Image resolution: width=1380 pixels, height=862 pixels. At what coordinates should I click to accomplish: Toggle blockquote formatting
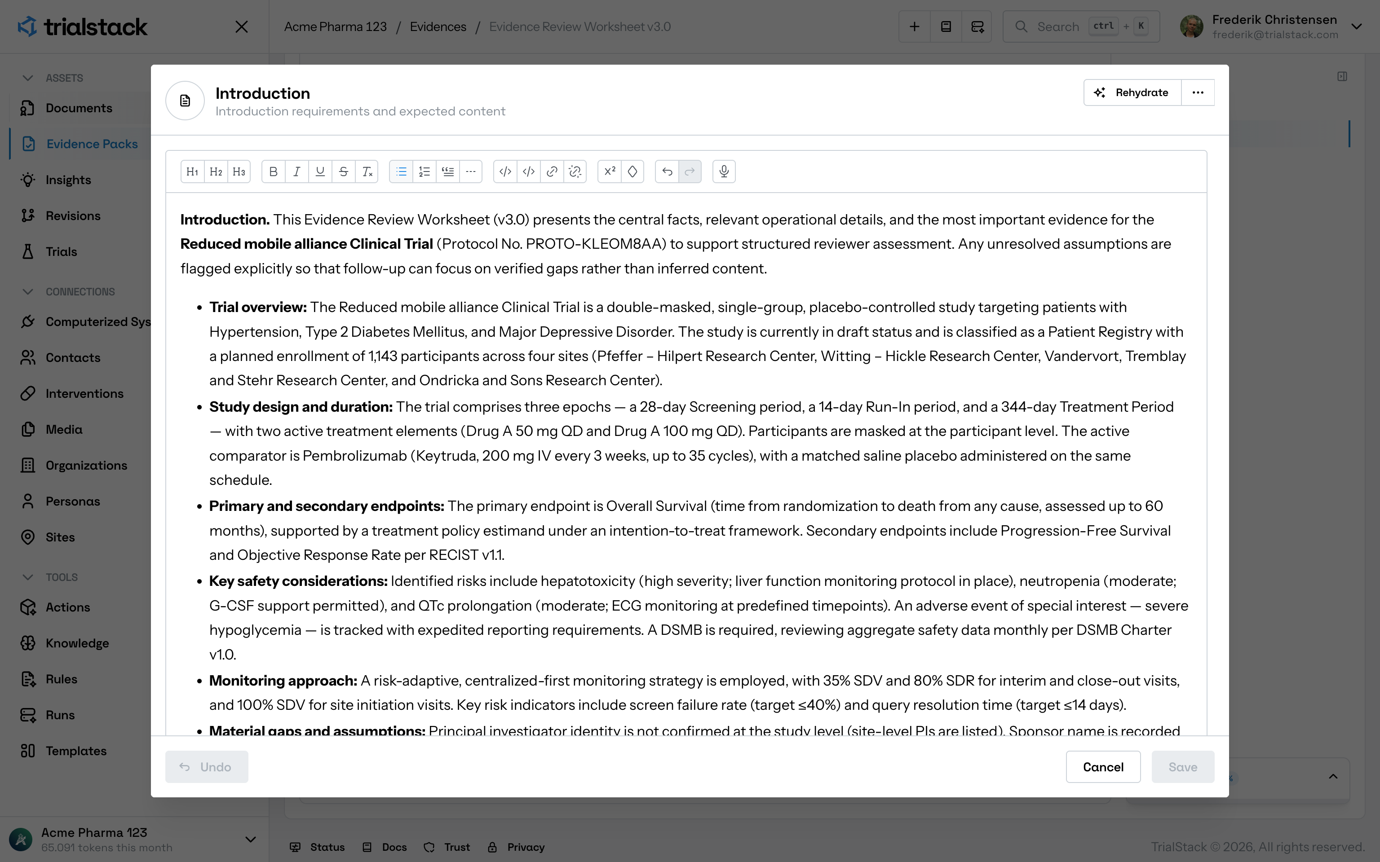447,172
